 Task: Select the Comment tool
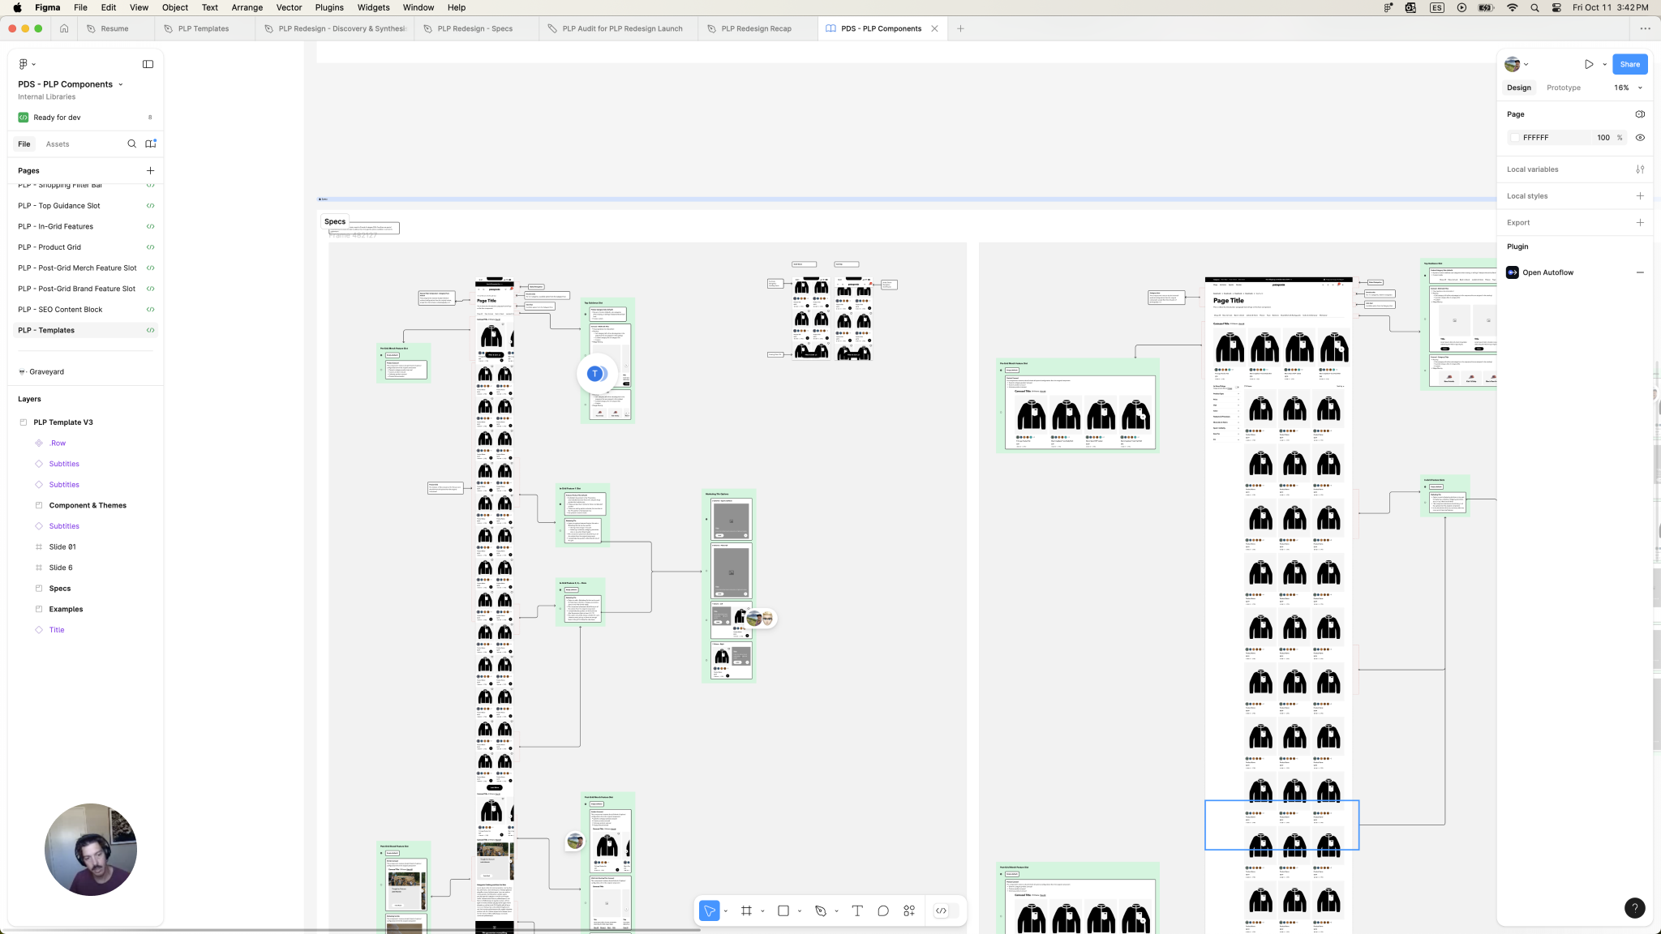tap(883, 910)
